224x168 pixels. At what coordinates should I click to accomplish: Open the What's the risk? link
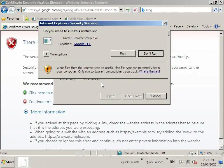[x=150, y=71]
